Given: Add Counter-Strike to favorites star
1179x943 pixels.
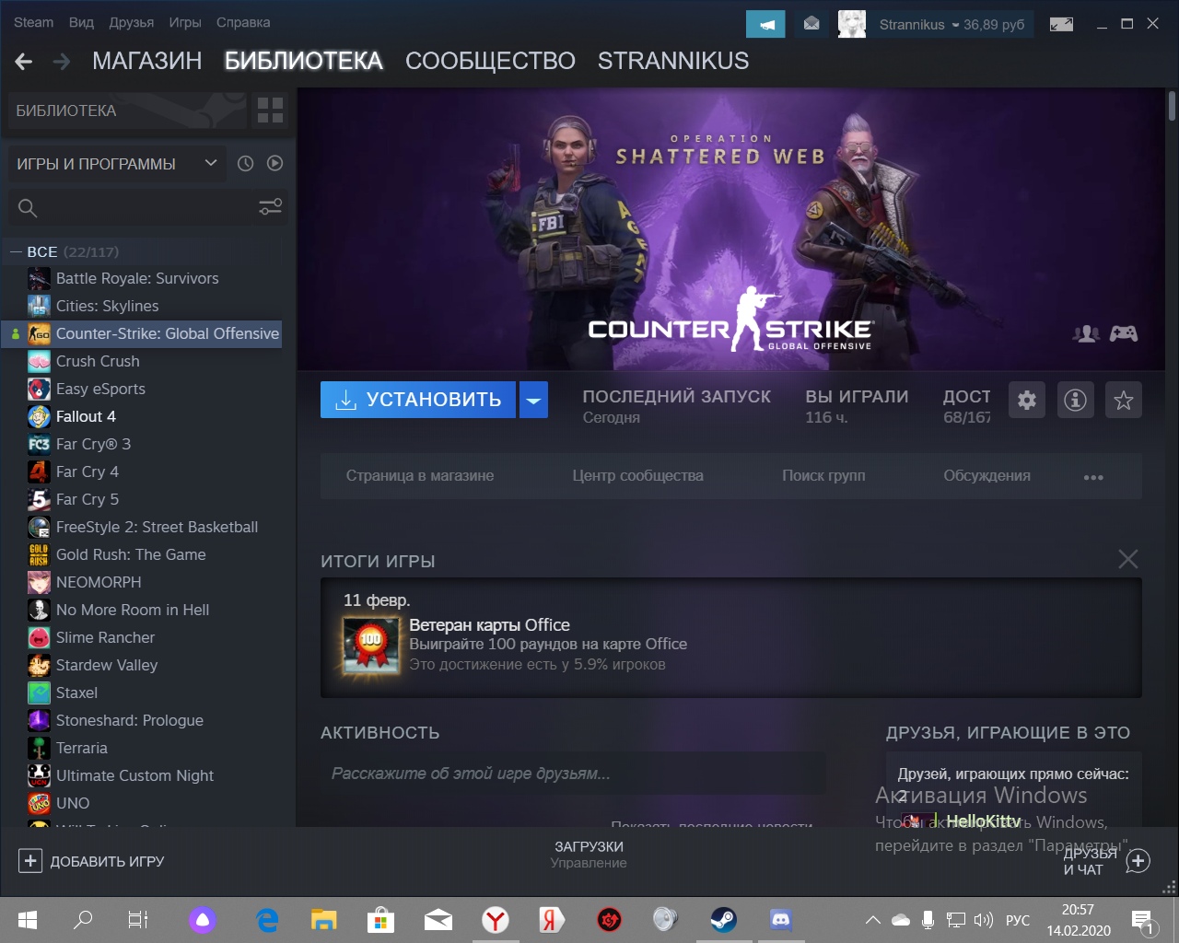Looking at the screenshot, I should [x=1124, y=400].
